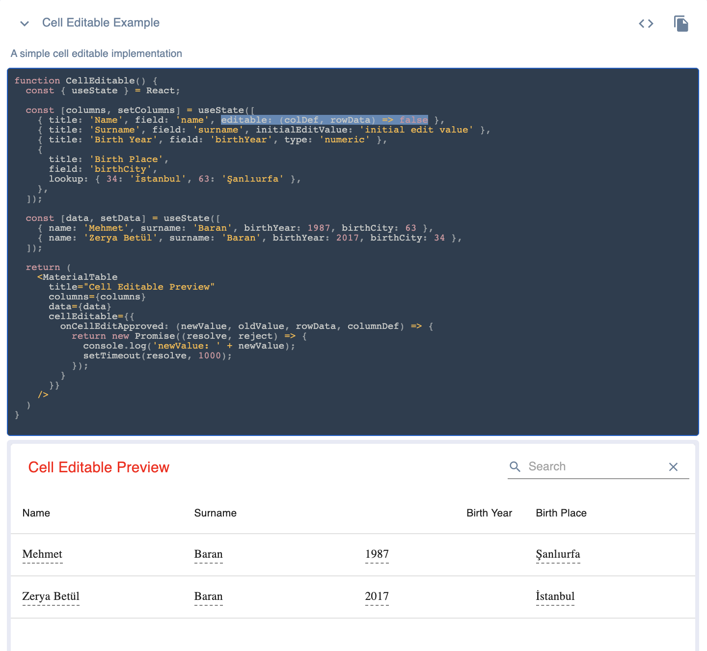Edit the Baran surname cell in first row
707x651 pixels.
[x=208, y=555]
